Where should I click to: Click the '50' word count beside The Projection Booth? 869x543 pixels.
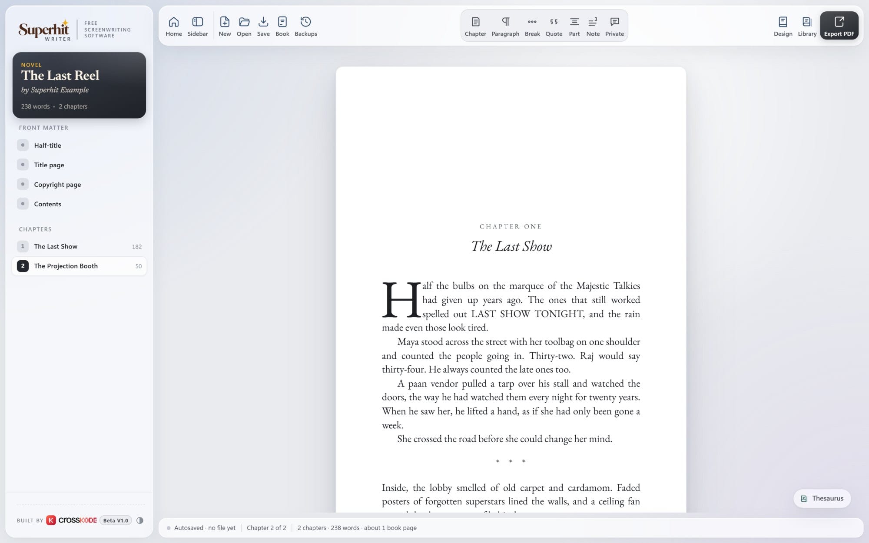[138, 266]
